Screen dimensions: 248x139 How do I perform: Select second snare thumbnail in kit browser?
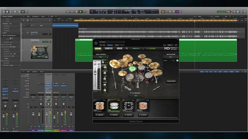[x=114, y=106]
